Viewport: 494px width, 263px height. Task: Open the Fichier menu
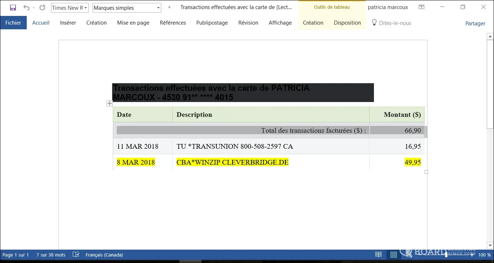[x=13, y=23]
